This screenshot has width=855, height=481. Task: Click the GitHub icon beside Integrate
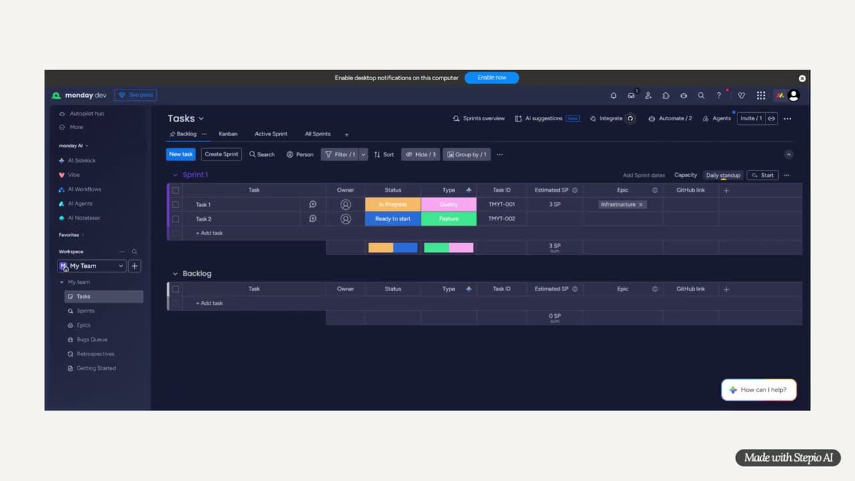(x=630, y=118)
